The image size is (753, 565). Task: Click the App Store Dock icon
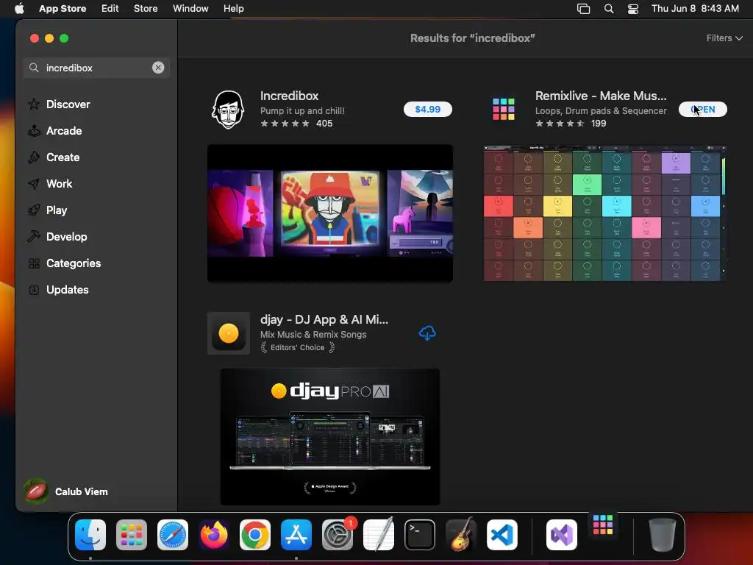(296, 535)
